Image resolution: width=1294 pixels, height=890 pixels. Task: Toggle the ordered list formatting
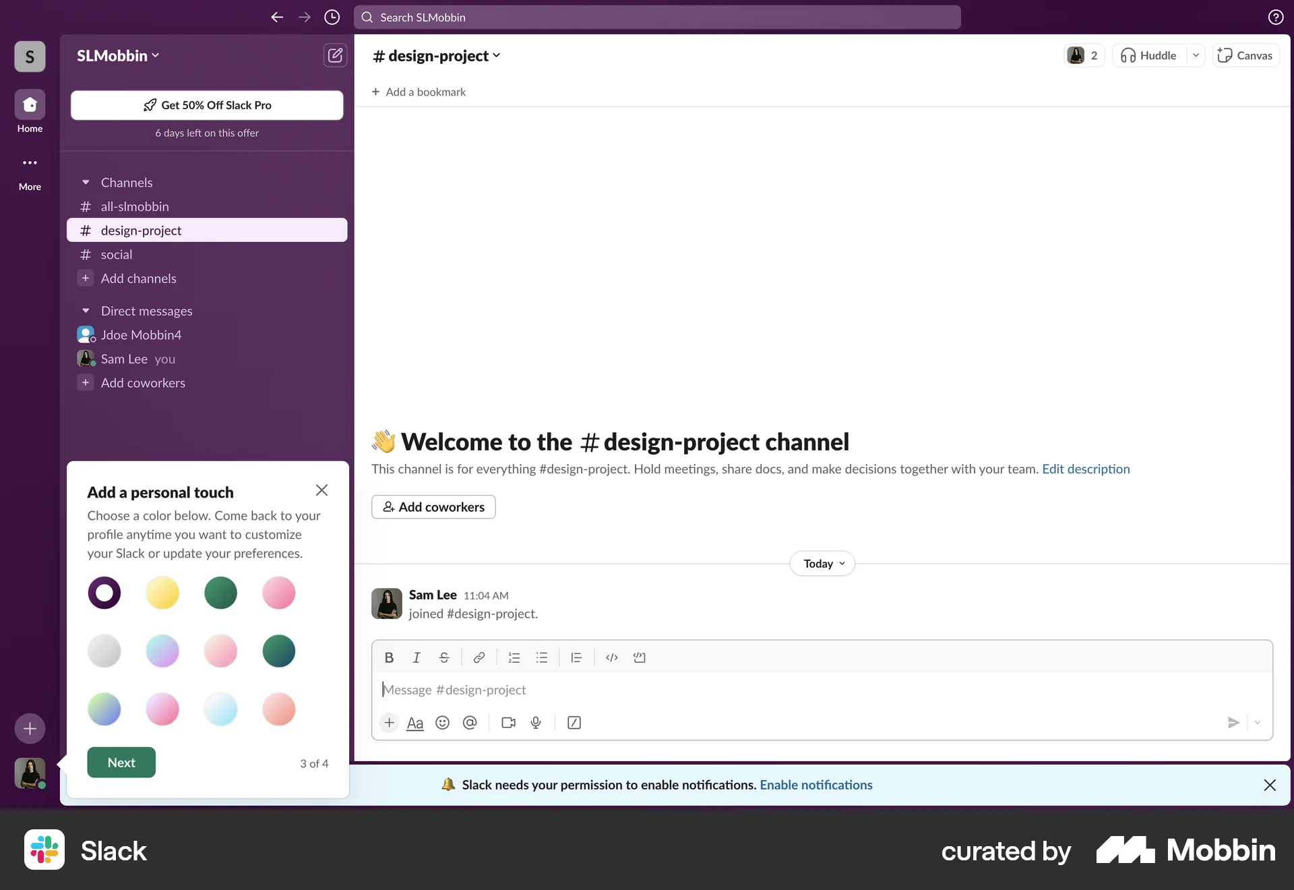pyautogui.click(x=515, y=657)
